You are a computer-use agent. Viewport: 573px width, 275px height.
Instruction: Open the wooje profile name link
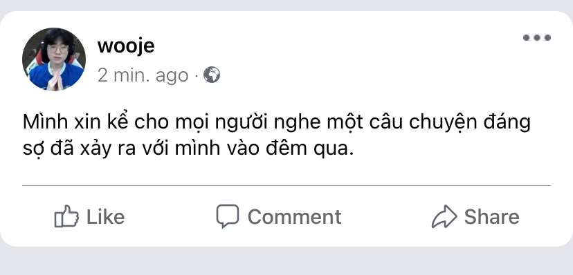coord(126,46)
